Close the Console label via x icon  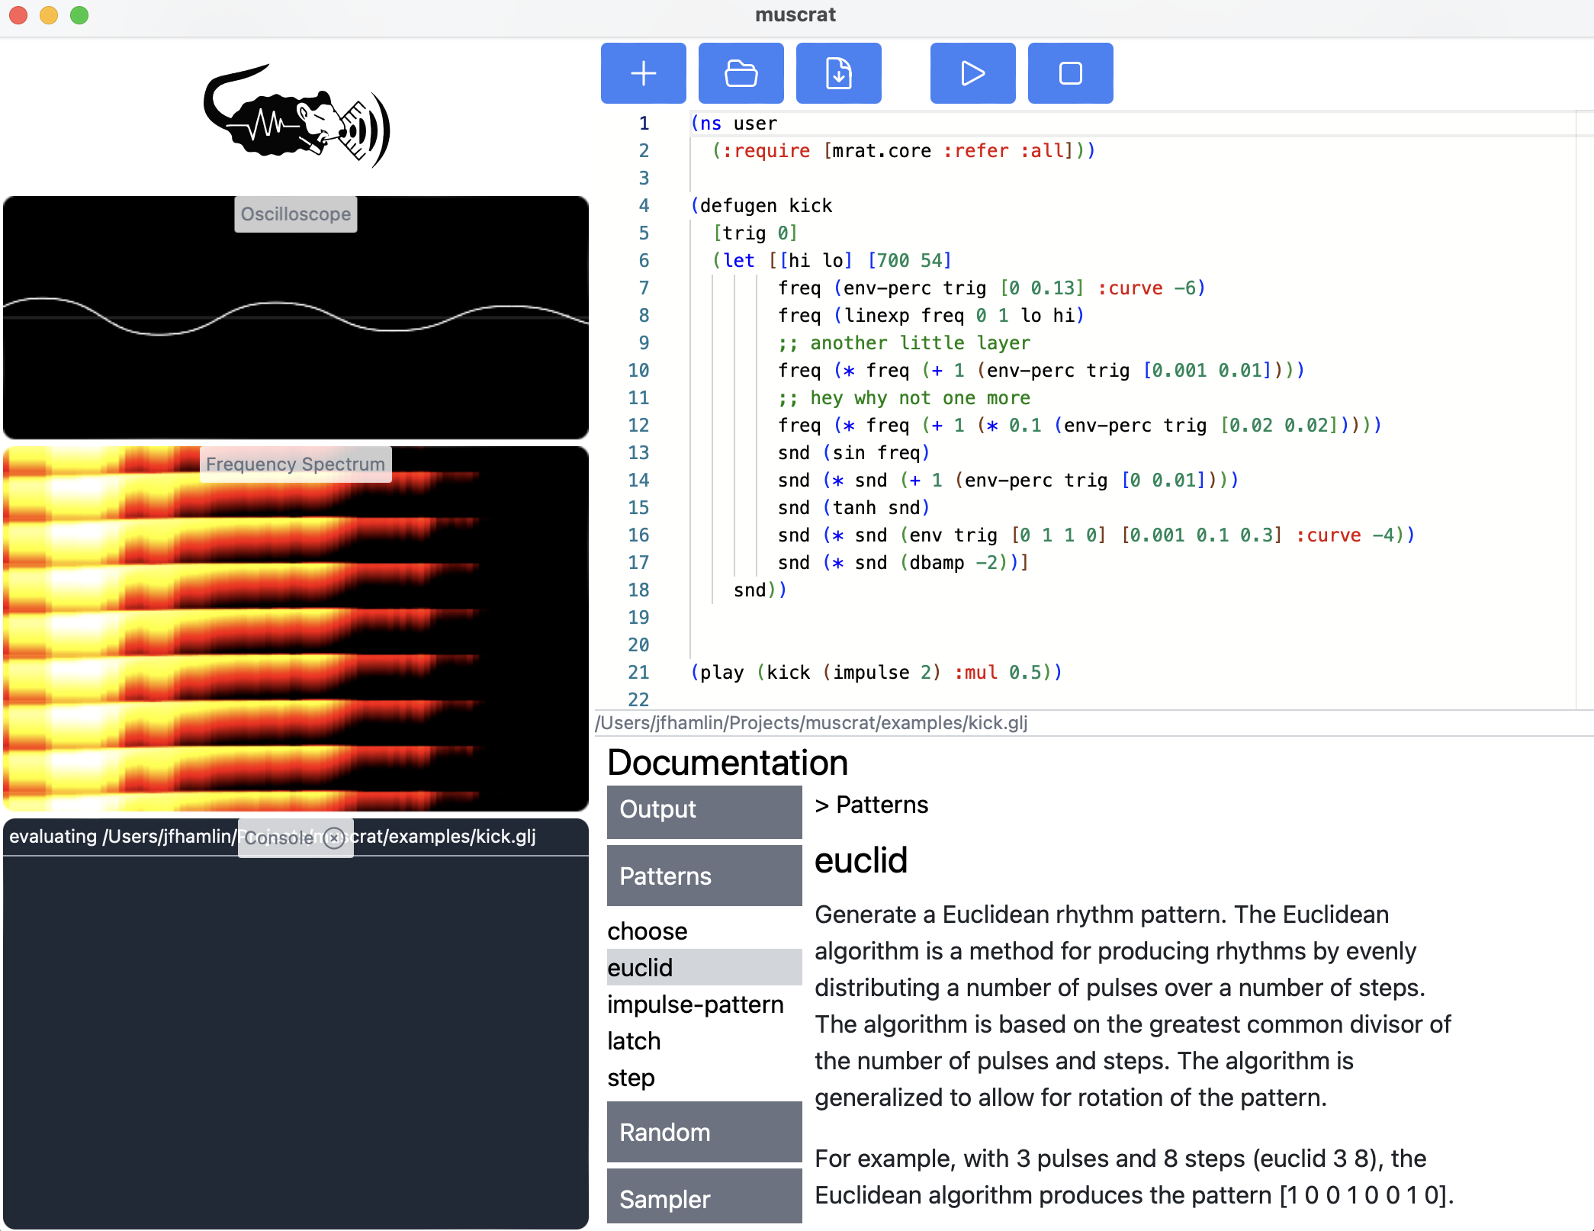click(x=334, y=838)
